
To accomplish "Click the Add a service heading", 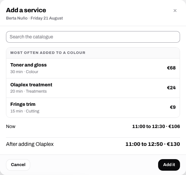I will [x=26, y=10].
